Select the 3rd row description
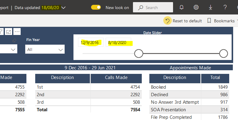This screenshot has height=120, width=238. coord(40,102)
